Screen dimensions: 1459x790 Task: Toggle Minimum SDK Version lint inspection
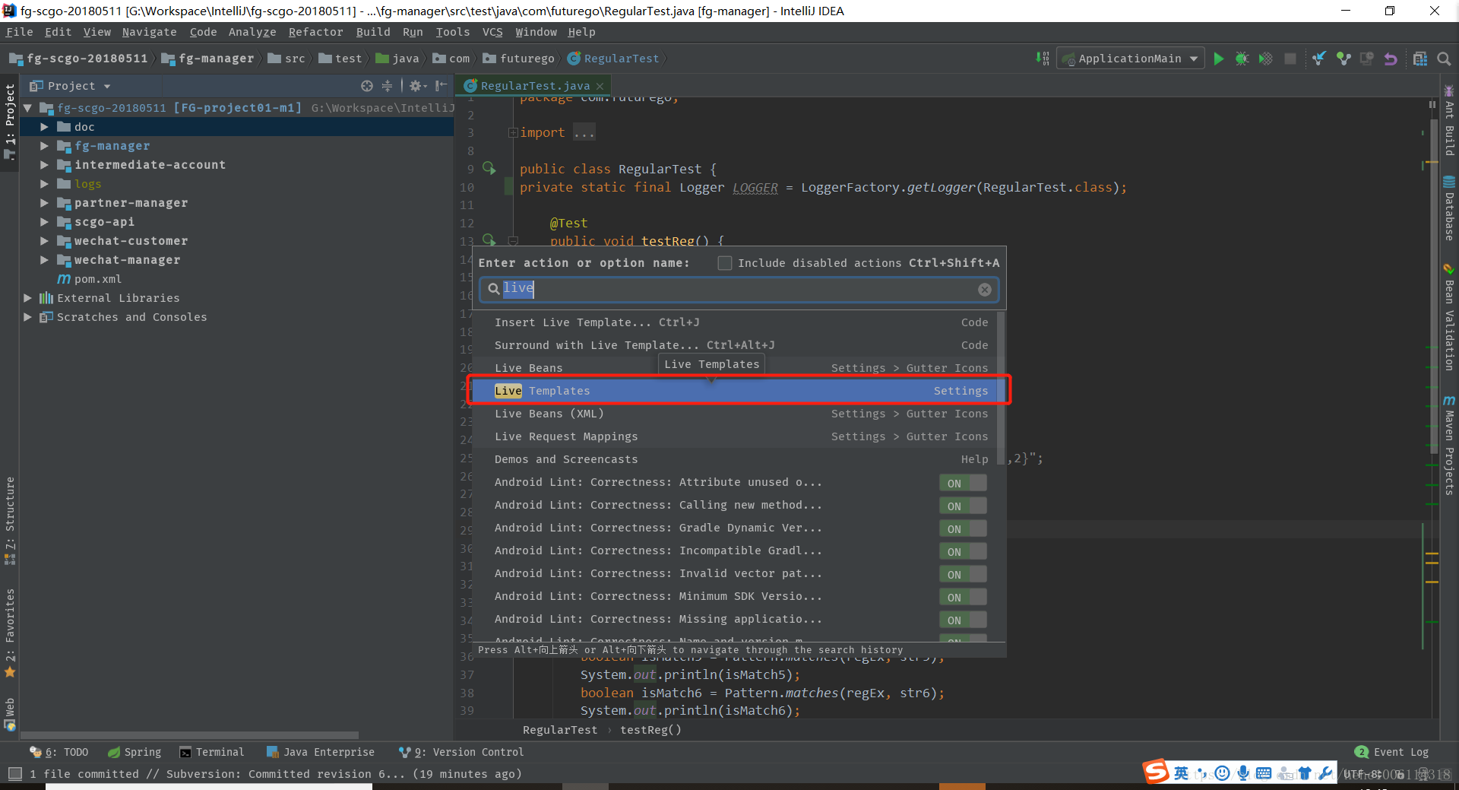click(963, 597)
